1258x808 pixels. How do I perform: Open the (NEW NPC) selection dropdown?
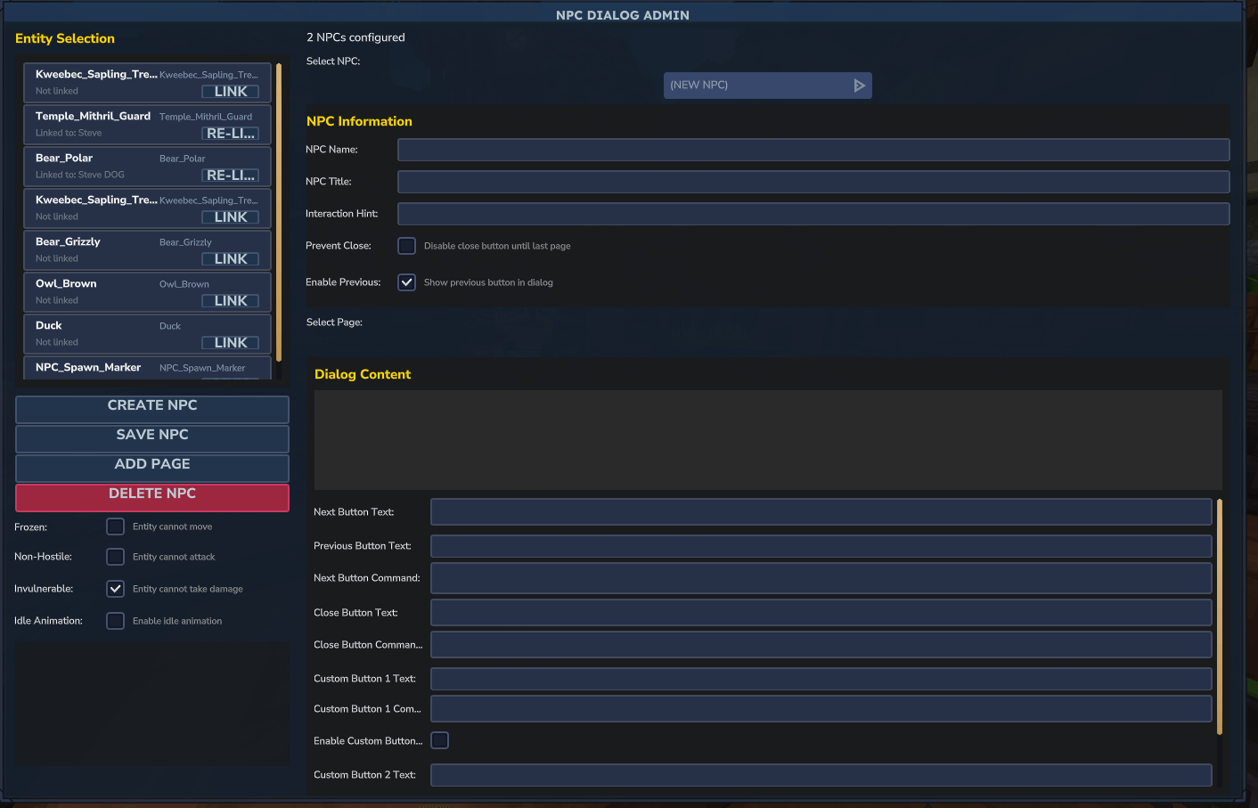tap(766, 85)
